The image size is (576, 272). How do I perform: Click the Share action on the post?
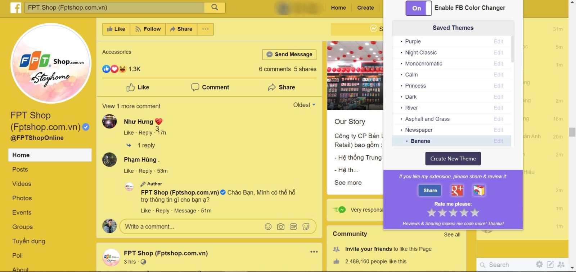tap(281, 87)
